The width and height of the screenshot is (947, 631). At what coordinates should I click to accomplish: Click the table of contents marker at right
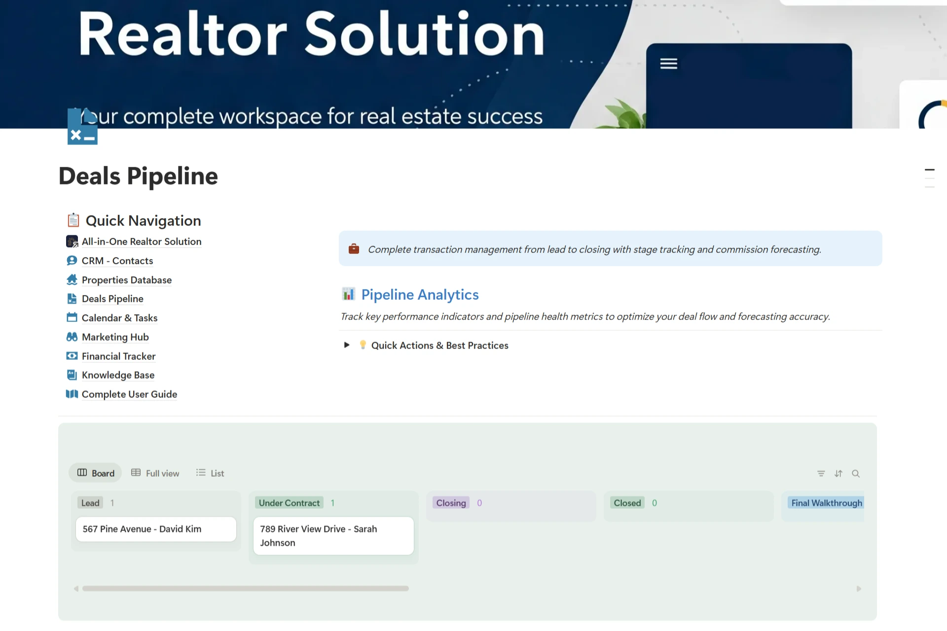click(x=929, y=170)
